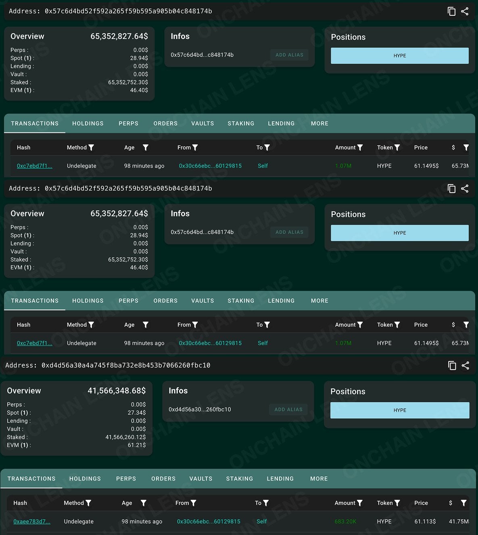The width and height of the screenshot is (478, 535).
Task: Open transaction hash 0xaee783d7 link
Action: pyautogui.click(x=32, y=522)
